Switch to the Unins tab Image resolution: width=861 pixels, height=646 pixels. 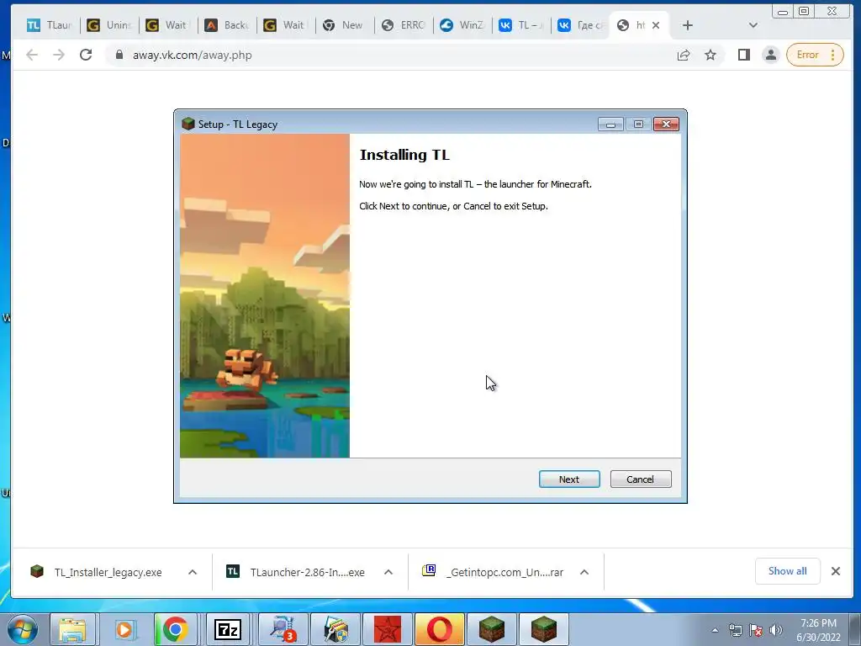point(109,25)
